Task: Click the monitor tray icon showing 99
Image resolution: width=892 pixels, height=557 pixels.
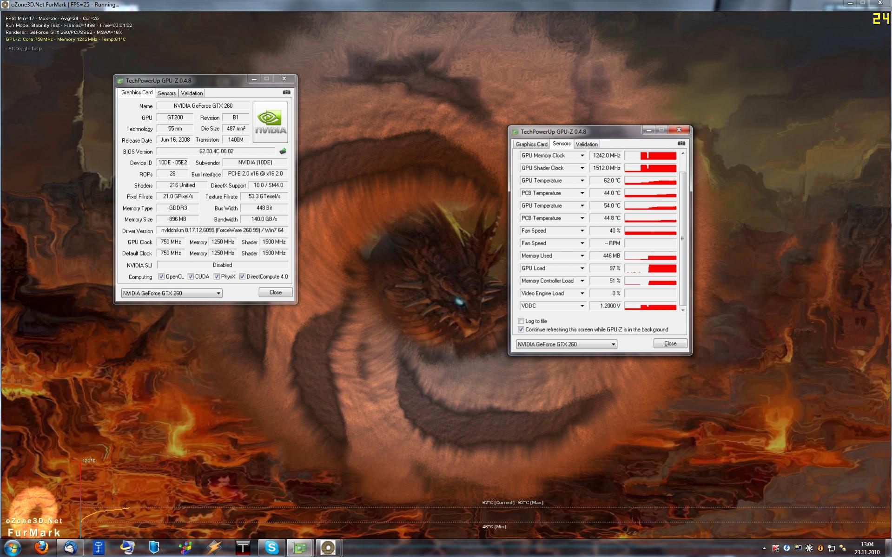Action: pyautogui.click(x=798, y=549)
